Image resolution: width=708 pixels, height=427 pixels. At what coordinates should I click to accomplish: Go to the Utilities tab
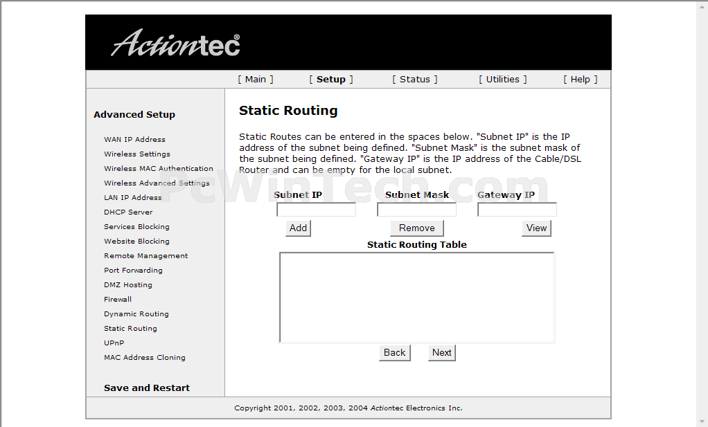[502, 80]
